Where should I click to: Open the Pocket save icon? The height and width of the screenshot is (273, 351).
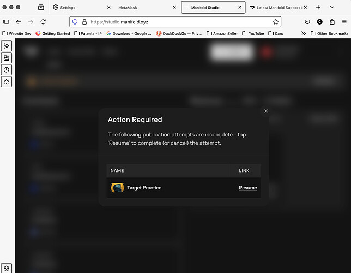[x=307, y=22]
